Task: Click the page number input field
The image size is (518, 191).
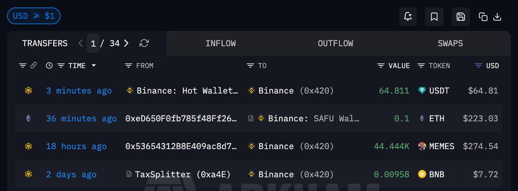Action: click(93, 43)
